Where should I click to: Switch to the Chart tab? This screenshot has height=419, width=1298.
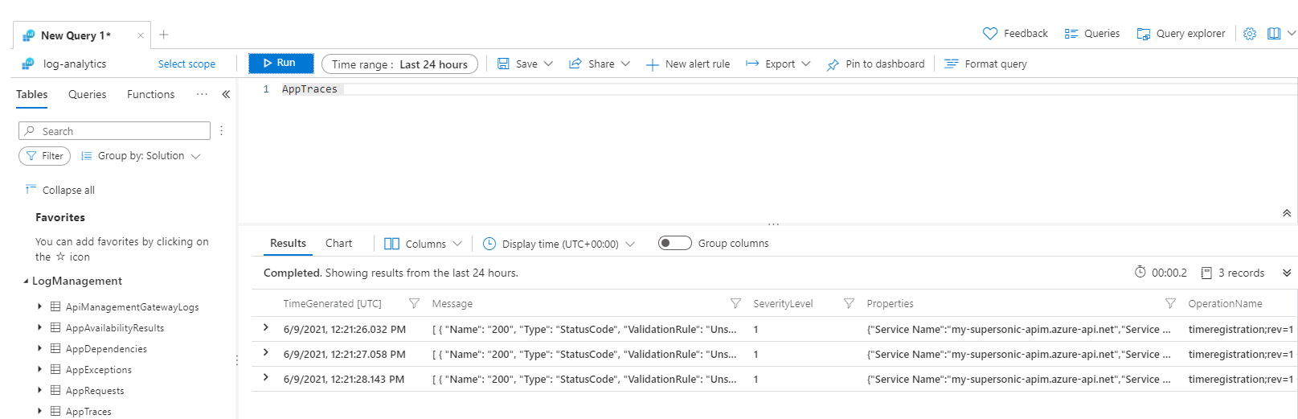point(338,243)
